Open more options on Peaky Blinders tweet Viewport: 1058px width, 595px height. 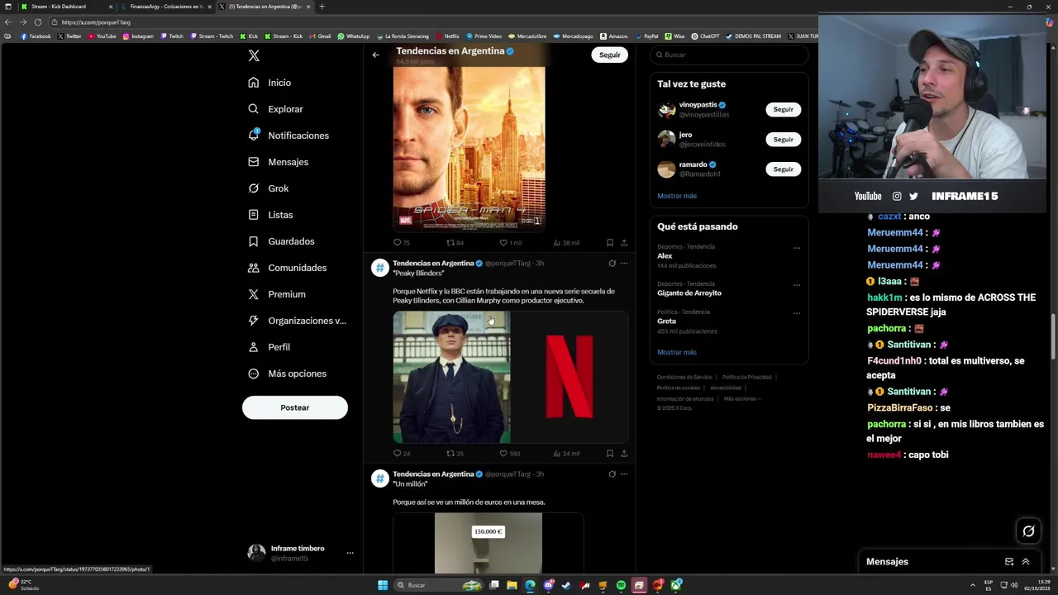(x=624, y=264)
